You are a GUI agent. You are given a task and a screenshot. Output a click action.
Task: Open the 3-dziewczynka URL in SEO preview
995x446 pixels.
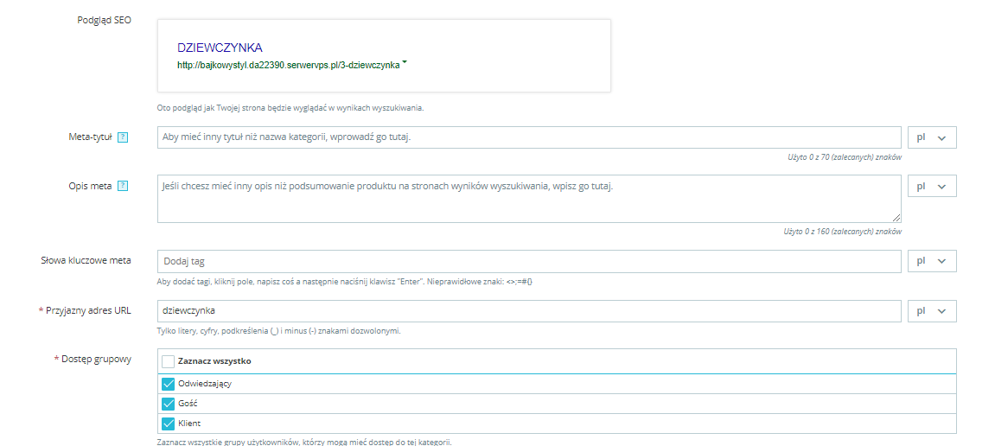click(287, 65)
